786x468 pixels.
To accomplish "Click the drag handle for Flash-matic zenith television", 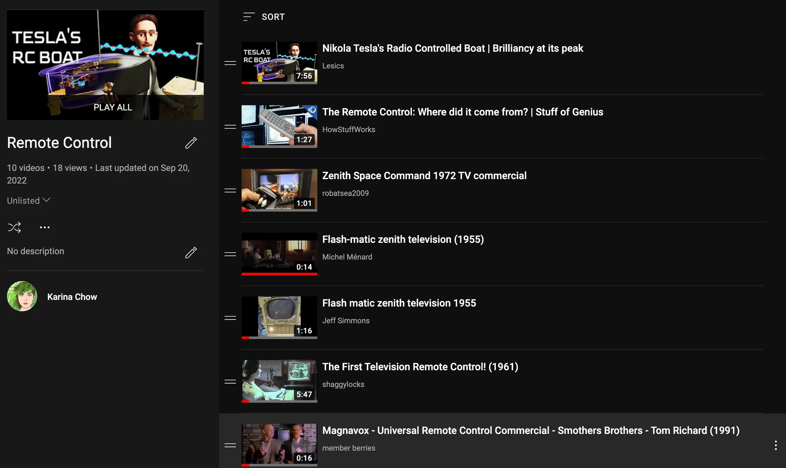I will (230, 254).
